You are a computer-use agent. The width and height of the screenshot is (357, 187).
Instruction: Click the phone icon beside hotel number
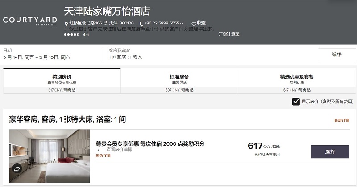[x=141, y=24]
